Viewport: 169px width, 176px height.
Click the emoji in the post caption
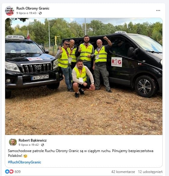[25, 156]
